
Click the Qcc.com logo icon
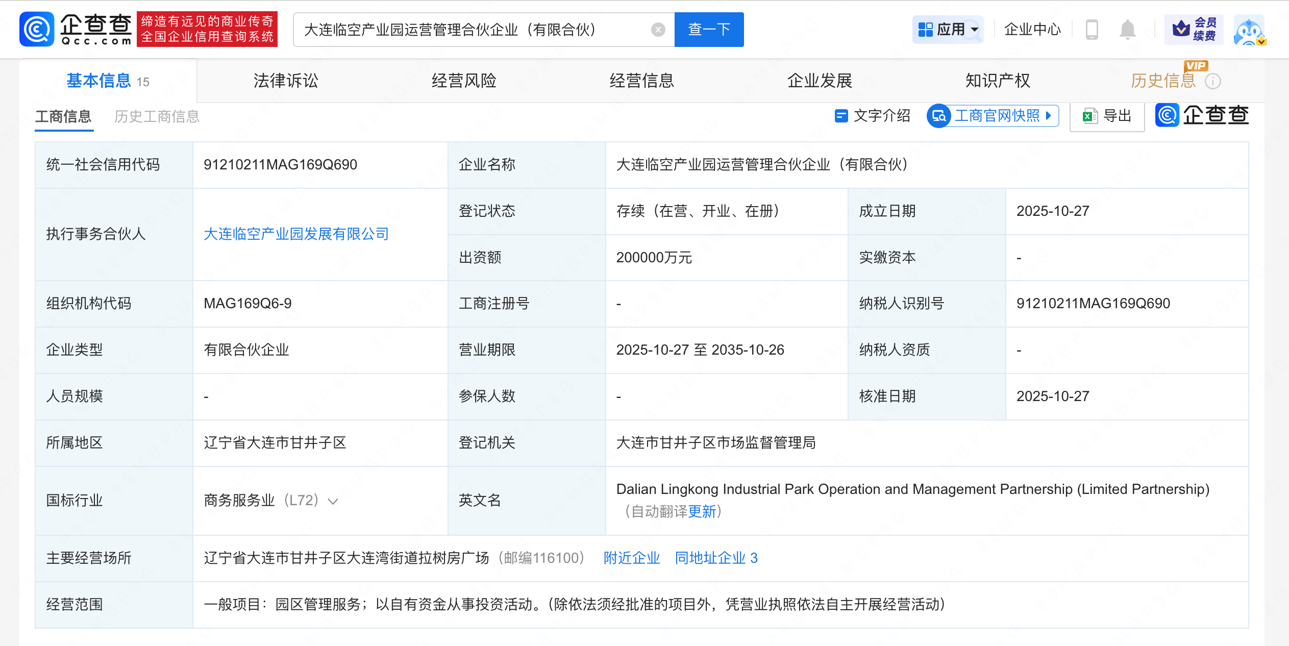37,30
